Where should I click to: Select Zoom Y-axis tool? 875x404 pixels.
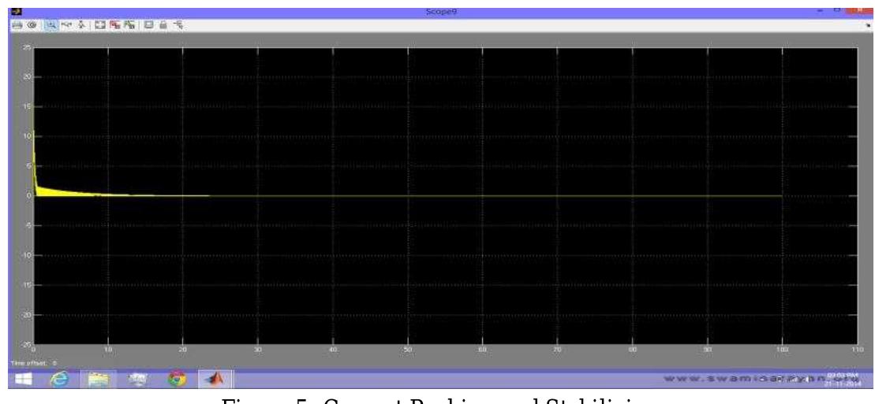pyautogui.click(x=81, y=26)
